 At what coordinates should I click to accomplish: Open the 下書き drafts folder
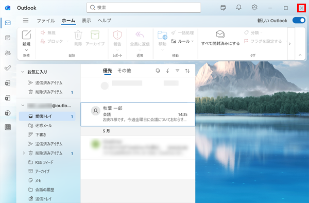(x=47, y=134)
